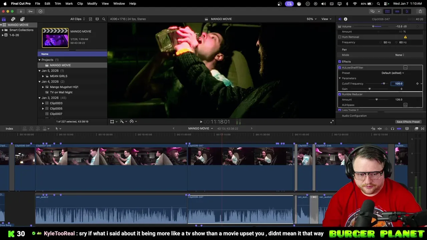
Task: Click the Import Media arrow icon
Action: [21, 11]
